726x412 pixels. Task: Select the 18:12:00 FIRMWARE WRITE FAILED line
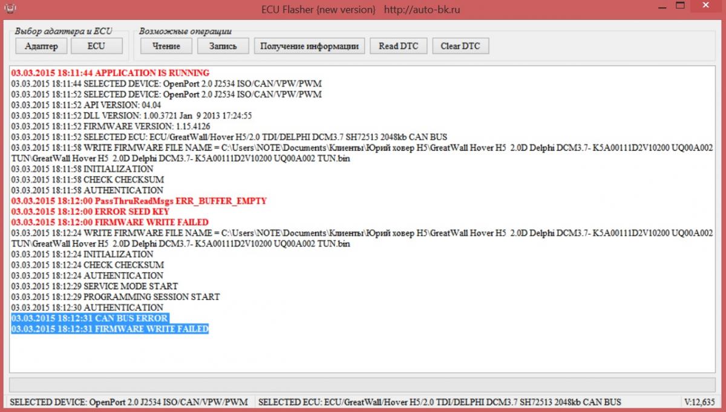(110, 222)
